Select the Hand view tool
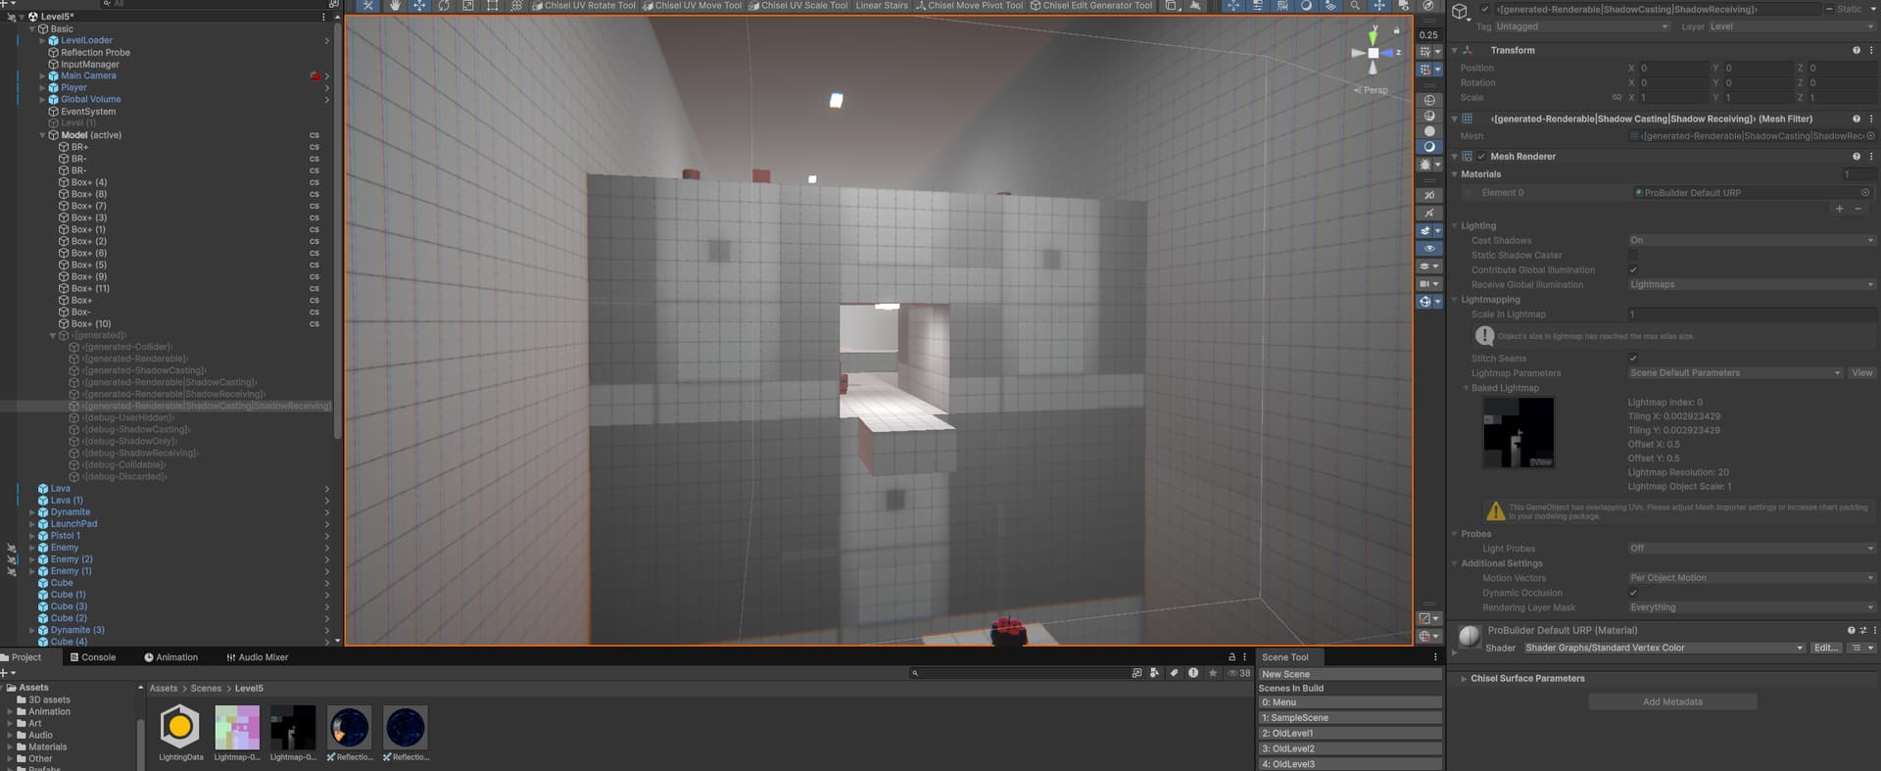This screenshot has height=771, width=1881. tap(395, 6)
